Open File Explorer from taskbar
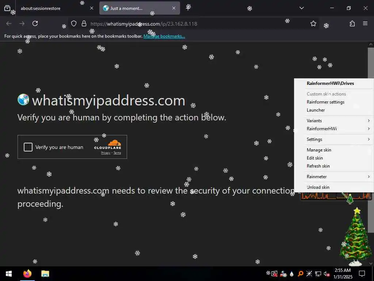Viewport: 374px width, 281px height. [45, 274]
